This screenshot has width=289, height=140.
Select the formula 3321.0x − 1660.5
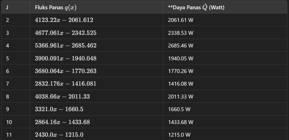(59, 109)
